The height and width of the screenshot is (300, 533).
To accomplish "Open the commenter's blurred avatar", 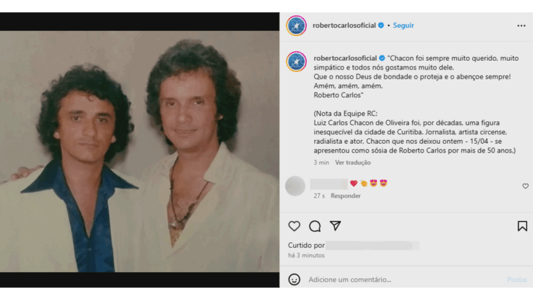I will [295, 186].
